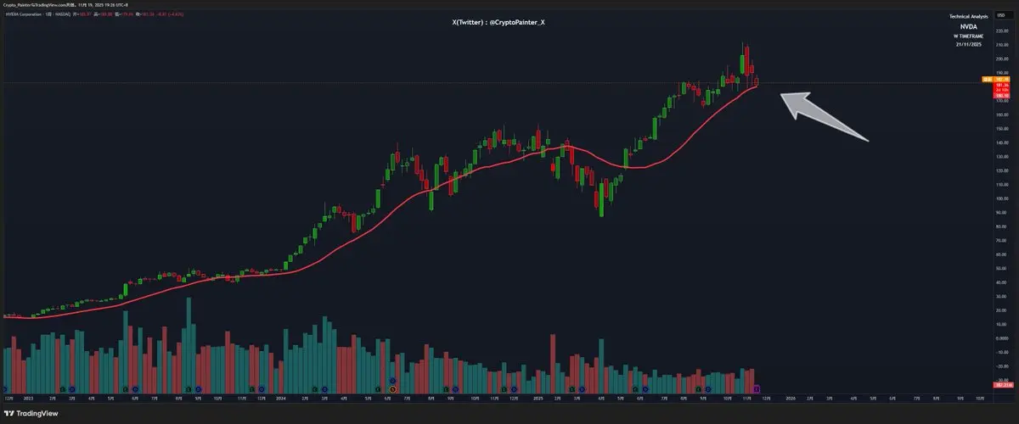Click the red volume value label on axis
Viewport: 1019px width, 424px height.
pyautogui.click(x=1001, y=385)
